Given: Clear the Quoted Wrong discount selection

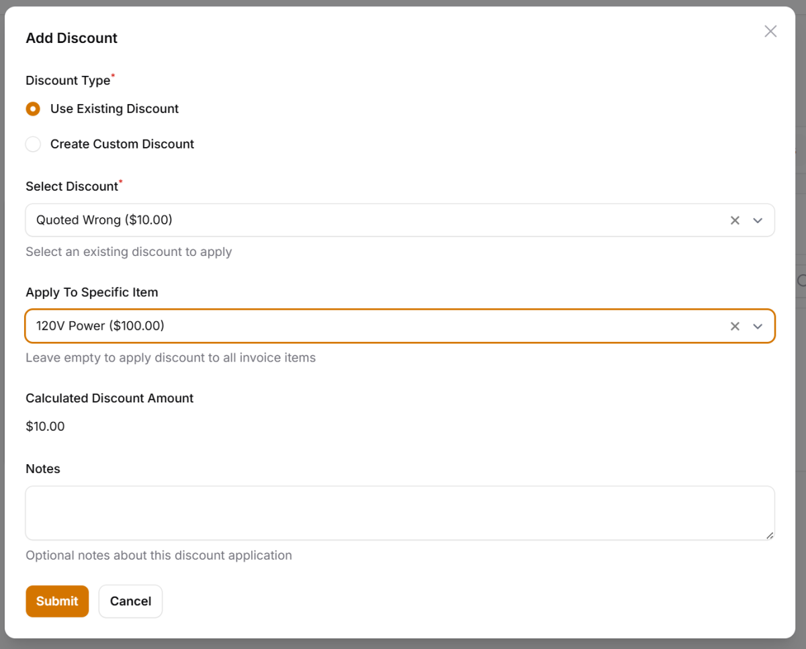Looking at the screenshot, I should 735,220.
